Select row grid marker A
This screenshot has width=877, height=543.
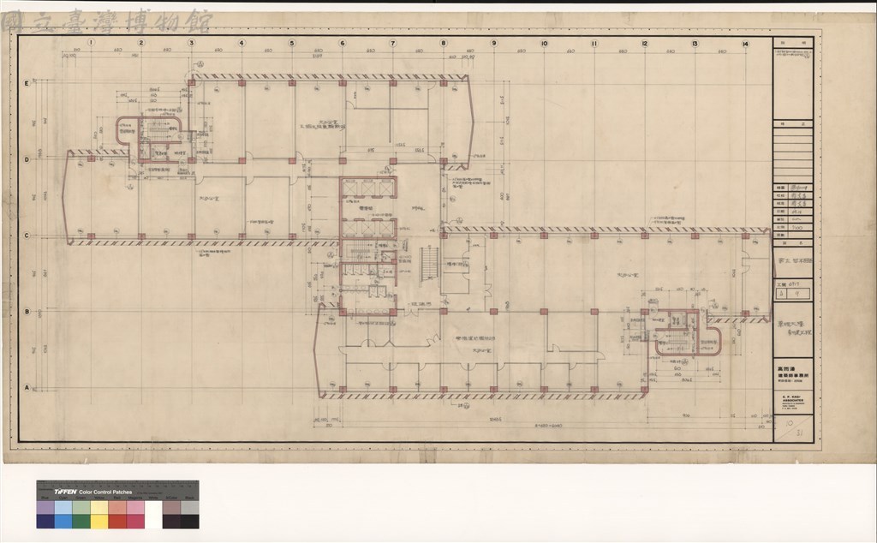click(27, 387)
